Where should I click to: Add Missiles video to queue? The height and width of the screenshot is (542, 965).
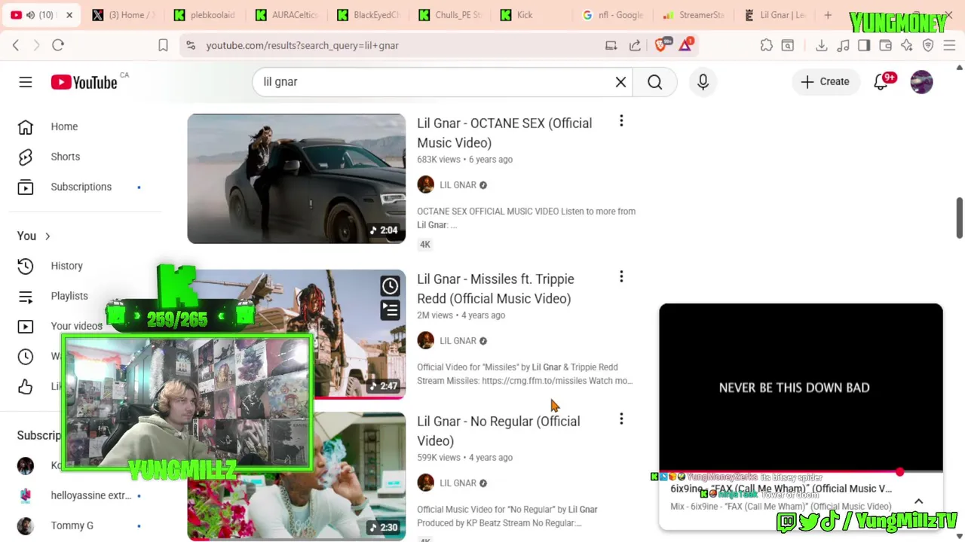pyautogui.click(x=390, y=310)
